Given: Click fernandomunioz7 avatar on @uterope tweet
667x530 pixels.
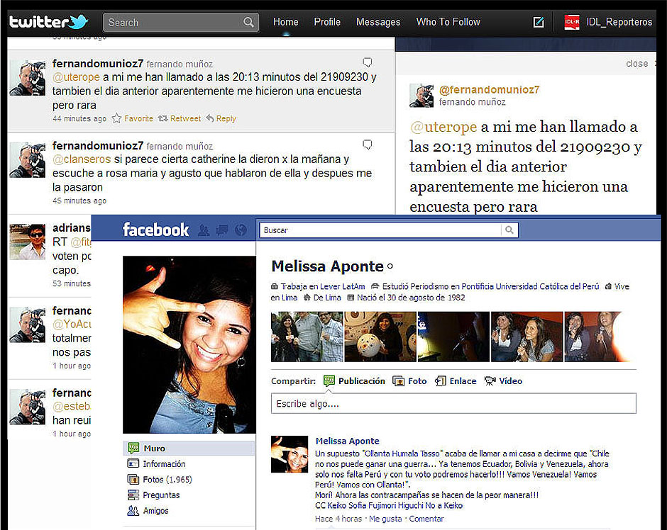Looking at the screenshot, I should point(28,78).
